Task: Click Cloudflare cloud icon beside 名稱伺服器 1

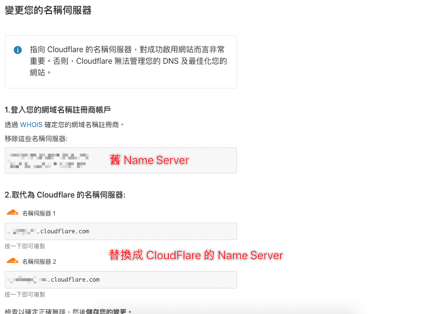Action: [x=13, y=213]
